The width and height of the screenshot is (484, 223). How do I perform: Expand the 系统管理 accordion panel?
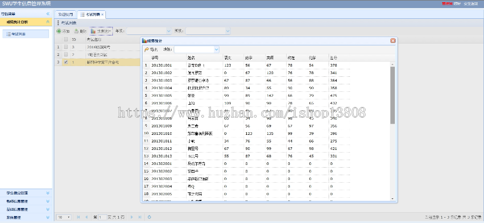[x=47, y=218]
